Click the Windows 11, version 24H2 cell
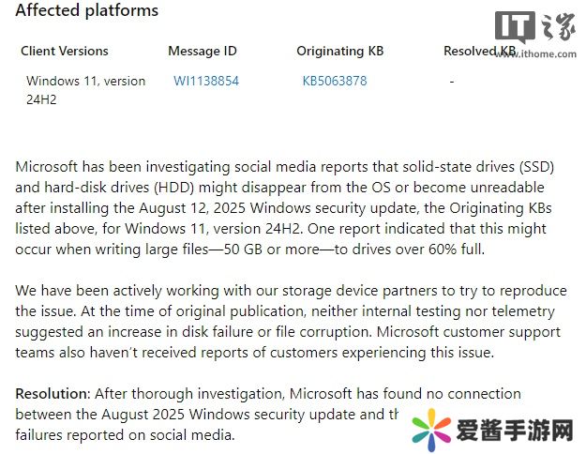The height and width of the screenshot is (454, 586). [x=85, y=89]
